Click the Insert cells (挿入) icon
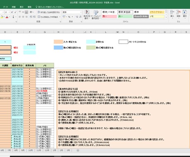 coord(172,14)
